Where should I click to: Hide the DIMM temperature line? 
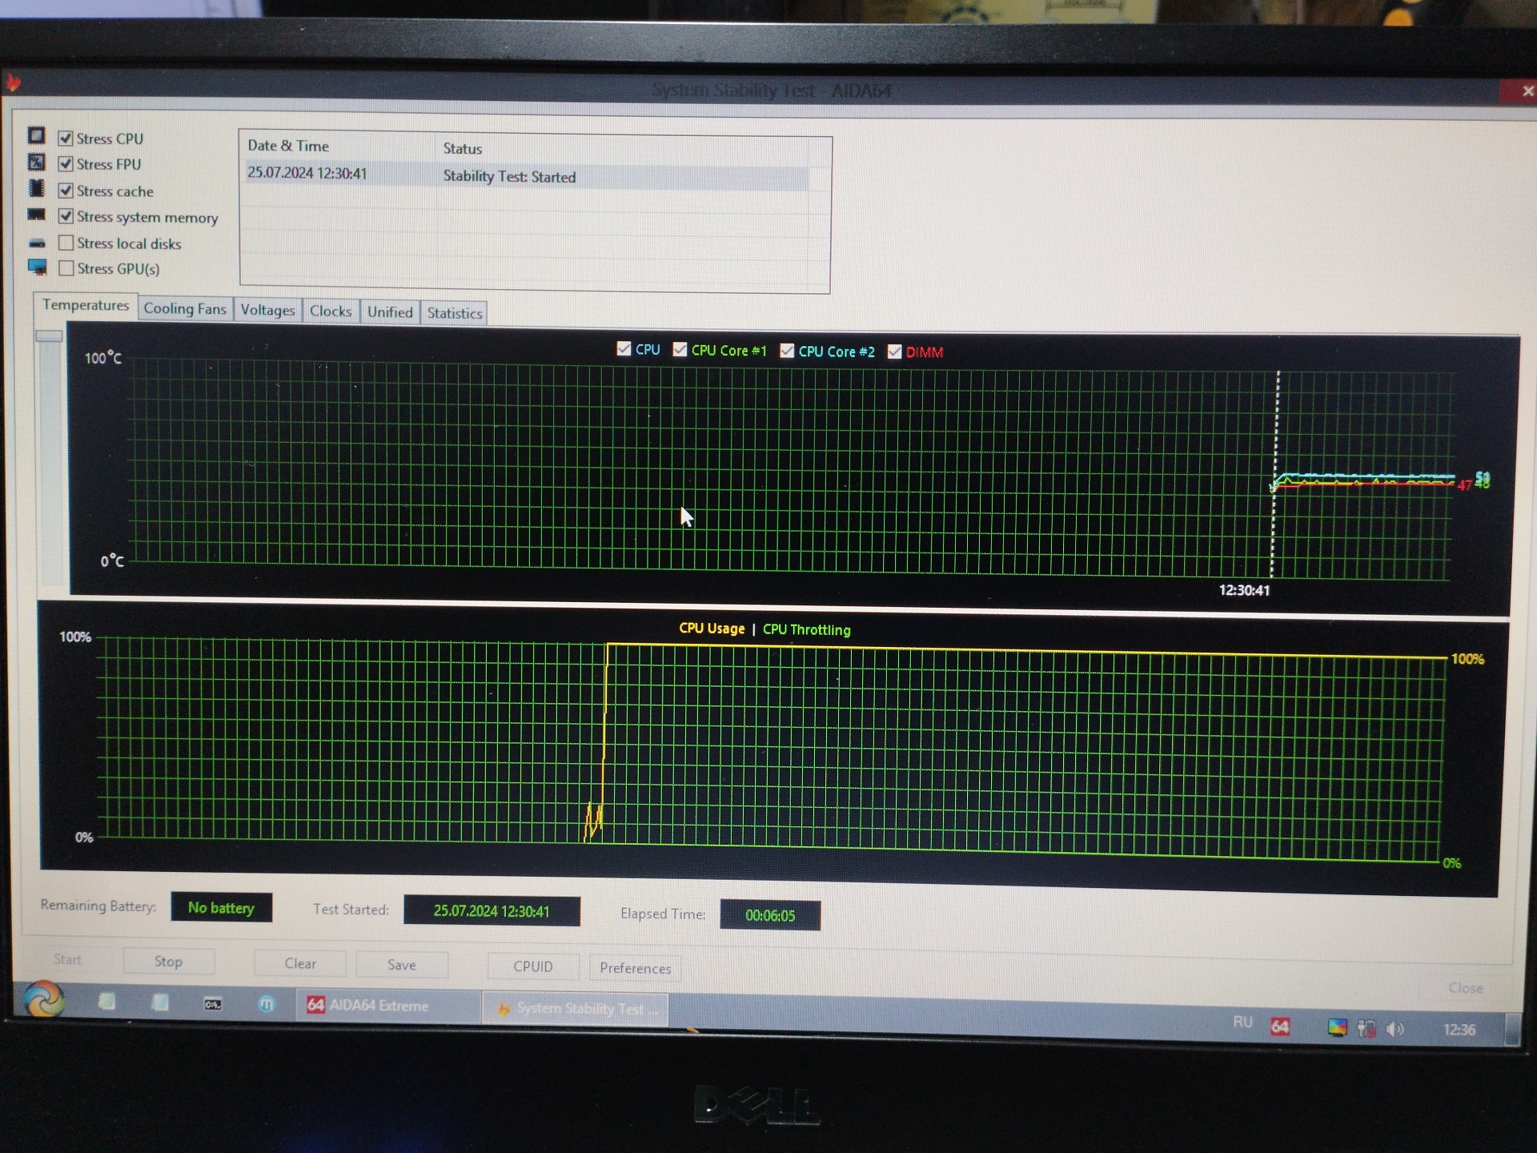(894, 352)
